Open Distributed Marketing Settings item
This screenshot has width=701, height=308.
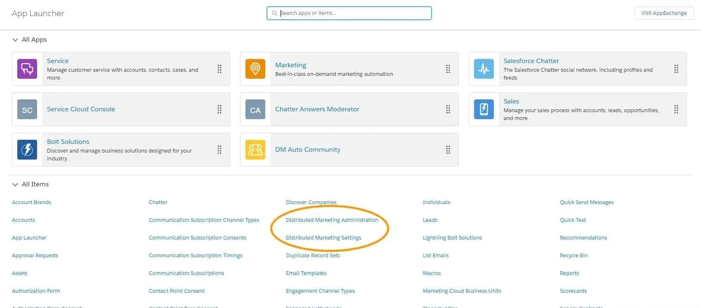[323, 238]
